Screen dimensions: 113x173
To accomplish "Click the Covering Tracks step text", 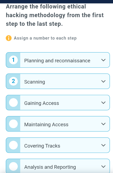I will click(x=42, y=146).
